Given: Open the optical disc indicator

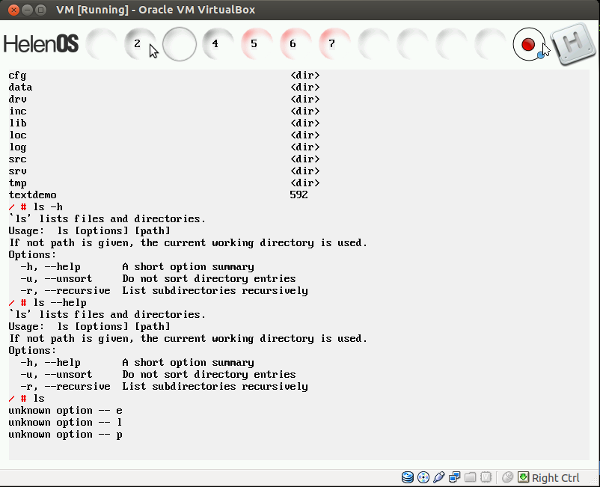Looking at the screenshot, I should 423,477.
